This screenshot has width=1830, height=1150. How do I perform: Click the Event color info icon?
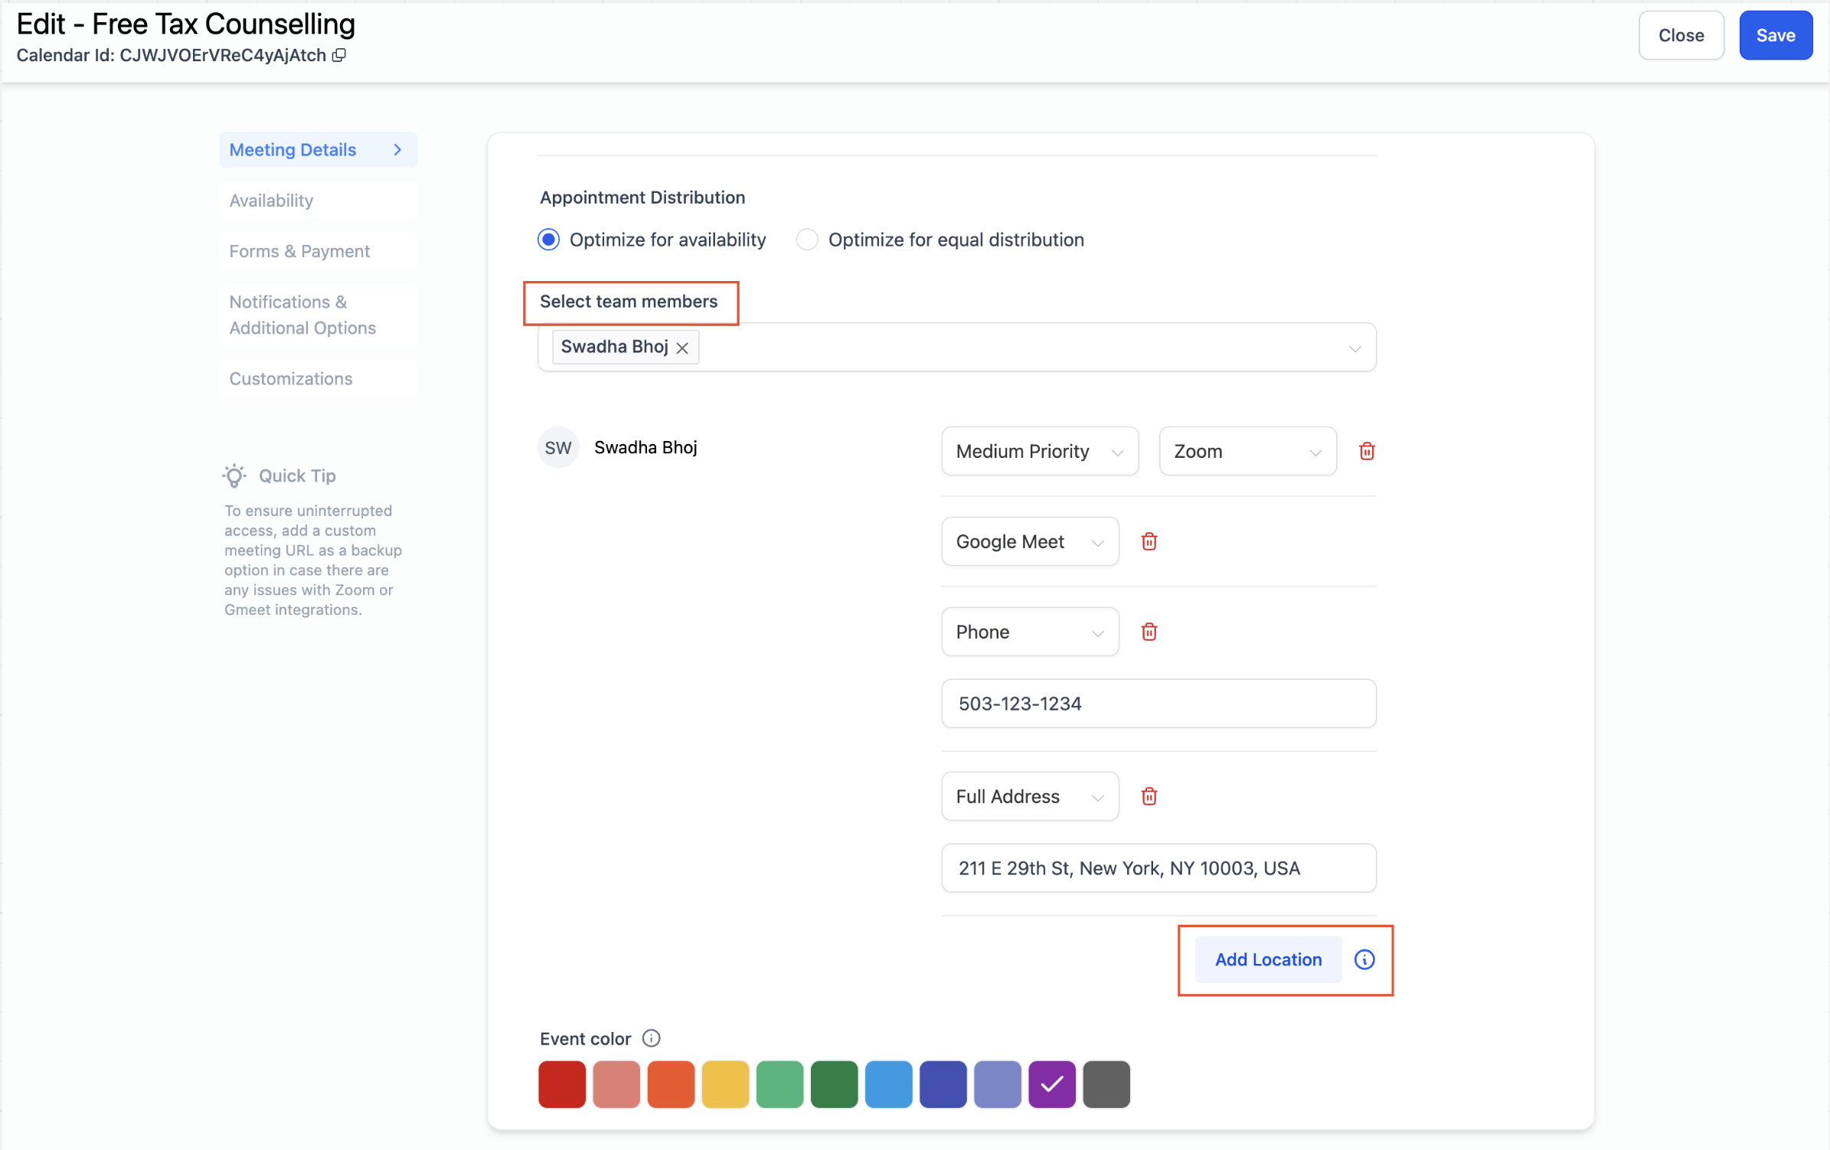tap(651, 1038)
